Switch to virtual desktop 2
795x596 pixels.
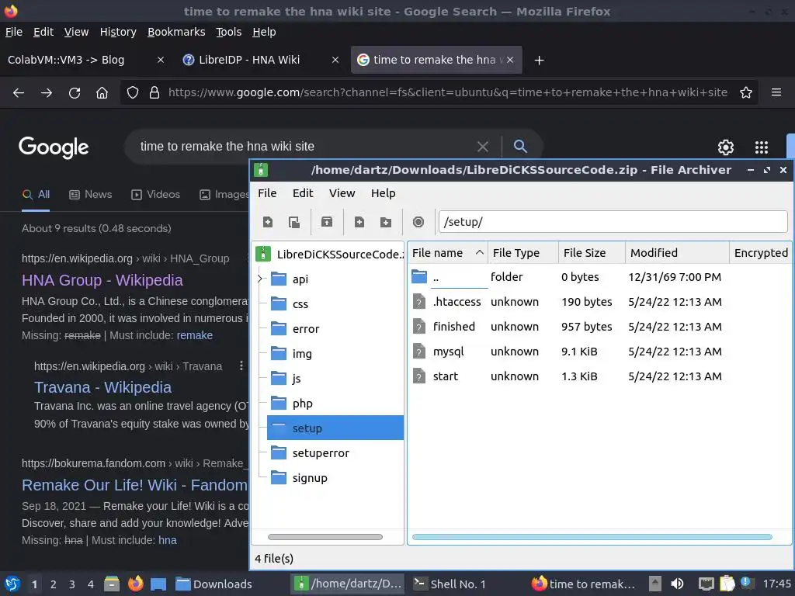(54, 584)
